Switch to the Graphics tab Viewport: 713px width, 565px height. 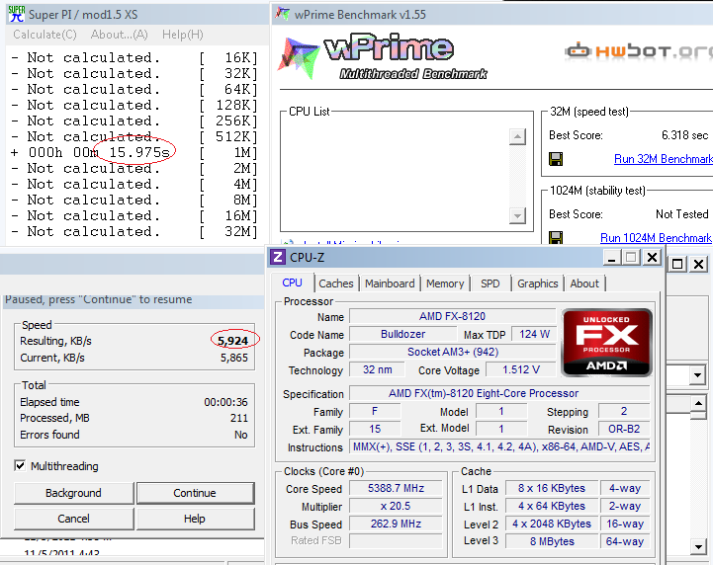click(538, 283)
